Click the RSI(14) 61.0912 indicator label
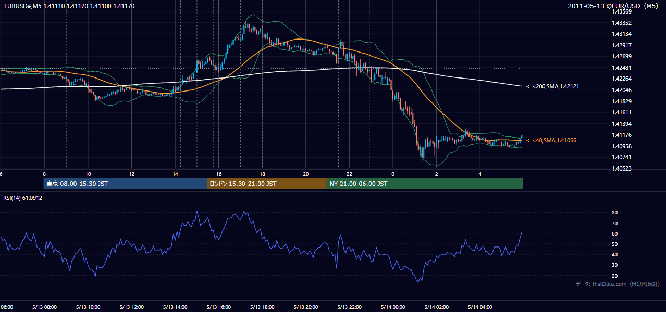The width and height of the screenshot is (666, 312). coord(23,198)
